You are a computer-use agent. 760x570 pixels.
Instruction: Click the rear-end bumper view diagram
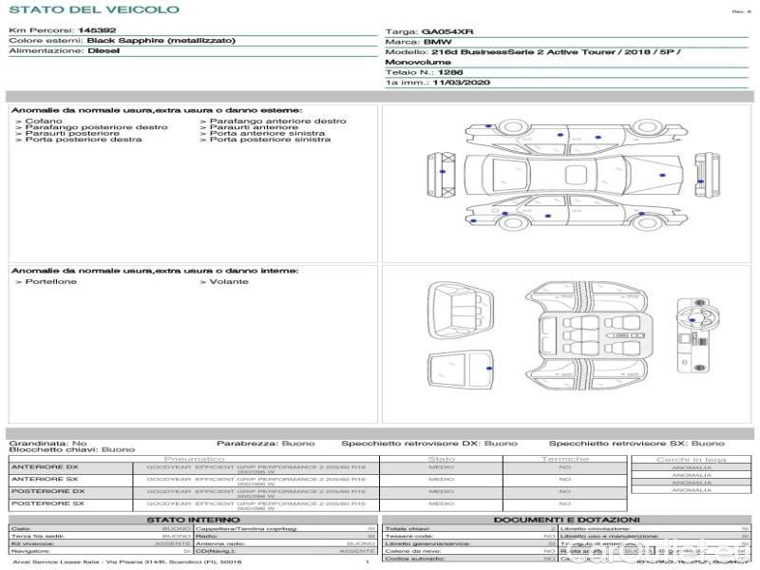pos(442,175)
